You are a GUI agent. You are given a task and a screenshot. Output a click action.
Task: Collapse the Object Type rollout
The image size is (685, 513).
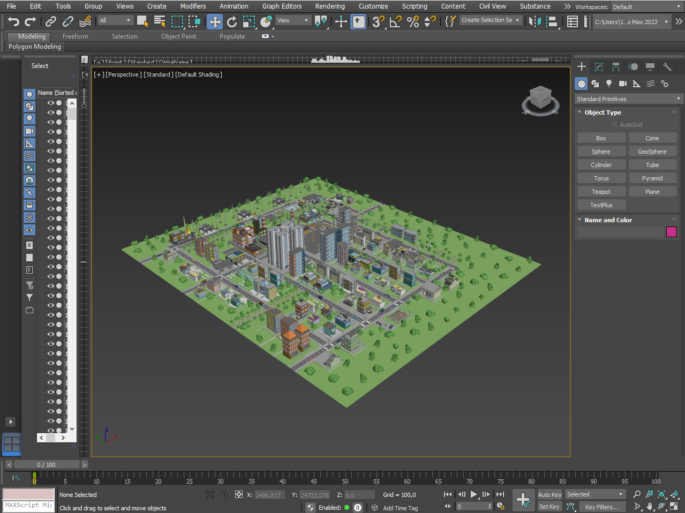coord(603,112)
